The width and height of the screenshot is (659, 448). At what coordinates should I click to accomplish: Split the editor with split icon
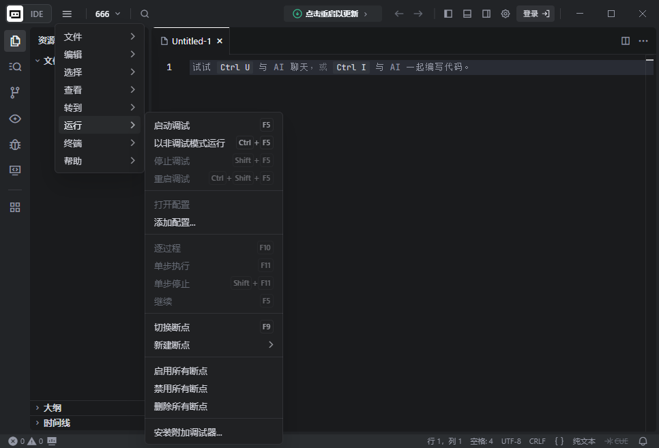pos(626,41)
